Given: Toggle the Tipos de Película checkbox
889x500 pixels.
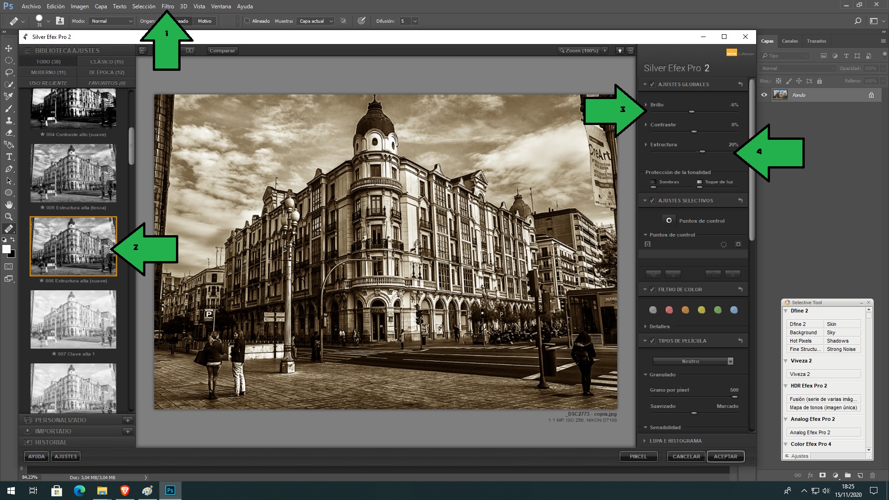Looking at the screenshot, I should click(x=652, y=341).
